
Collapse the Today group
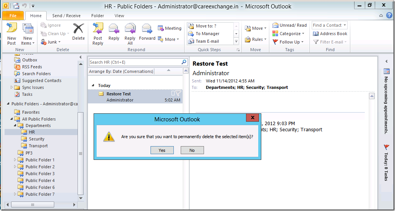(93, 85)
